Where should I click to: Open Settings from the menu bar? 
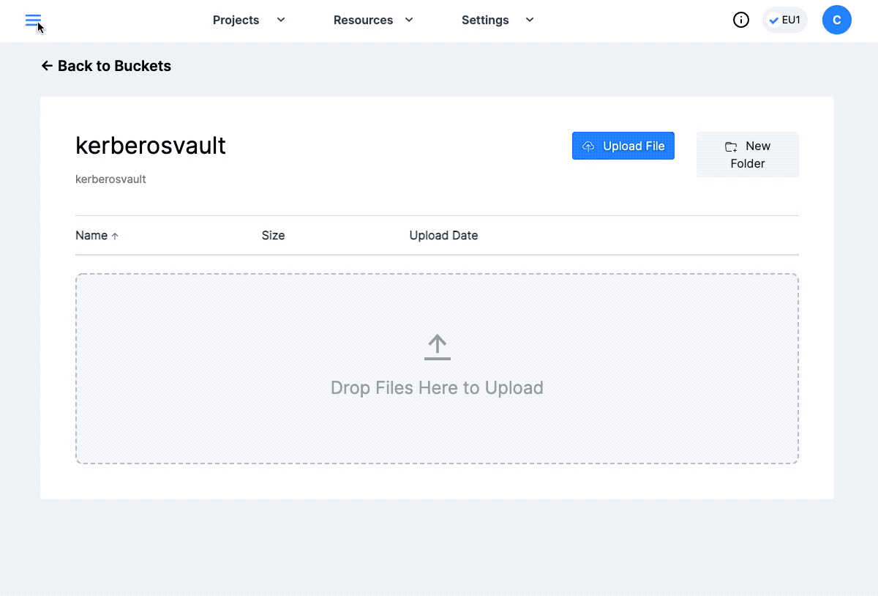coord(485,21)
